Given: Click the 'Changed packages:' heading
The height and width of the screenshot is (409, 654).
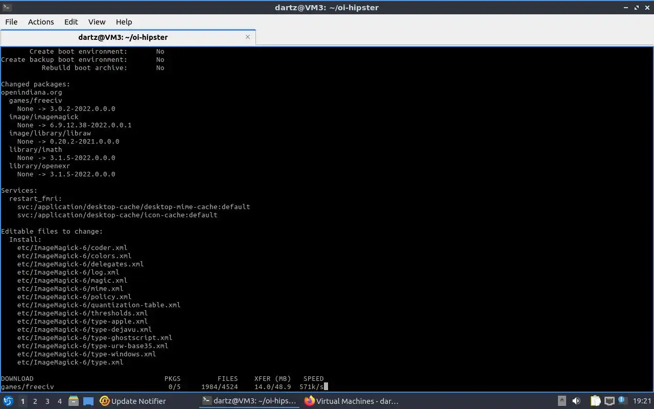Looking at the screenshot, I should [x=36, y=84].
